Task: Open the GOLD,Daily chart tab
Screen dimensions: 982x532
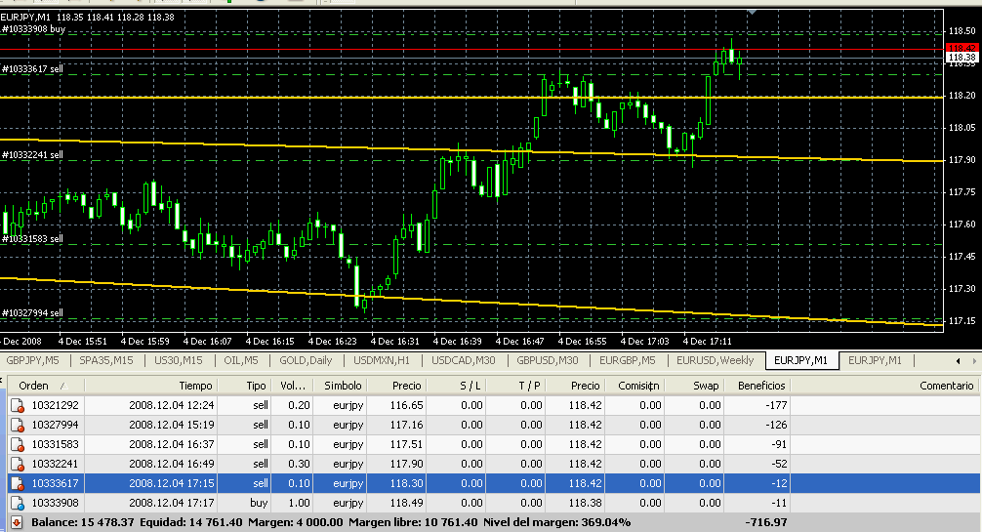Action: pyautogui.click(x=306, y=360)
